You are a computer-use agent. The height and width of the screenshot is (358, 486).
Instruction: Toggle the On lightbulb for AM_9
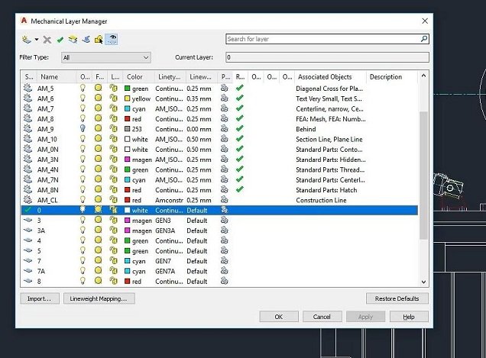(83, 128)
